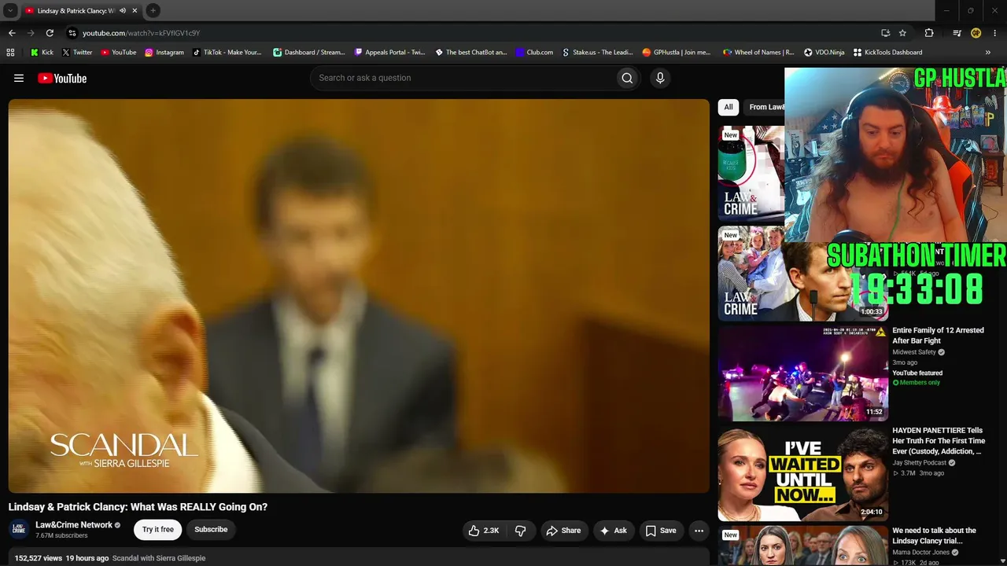Open Scandal with Sierra Gillespie link

point(159,558)
